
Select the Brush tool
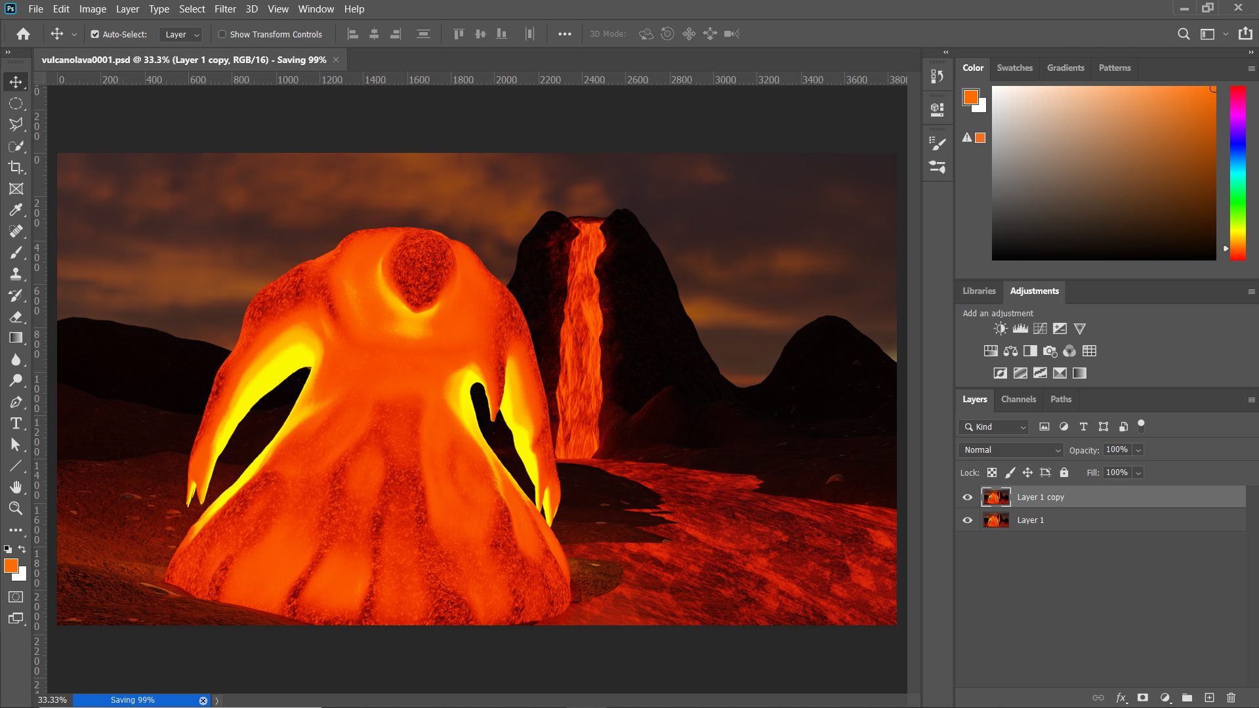tap(16, 253)
